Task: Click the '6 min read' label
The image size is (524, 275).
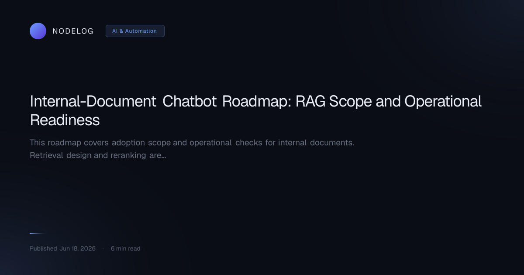Action: (x=125, y=248)
